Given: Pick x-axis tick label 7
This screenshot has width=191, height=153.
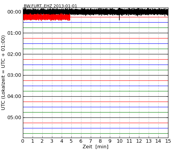Looking at the screenshot, I should click(91, 141).
